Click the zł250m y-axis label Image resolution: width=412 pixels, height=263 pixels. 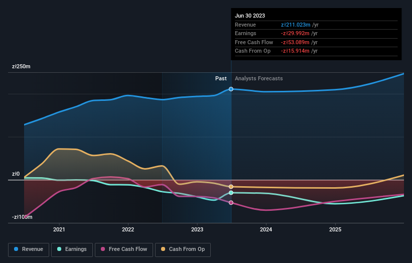(x=21, y=66)
